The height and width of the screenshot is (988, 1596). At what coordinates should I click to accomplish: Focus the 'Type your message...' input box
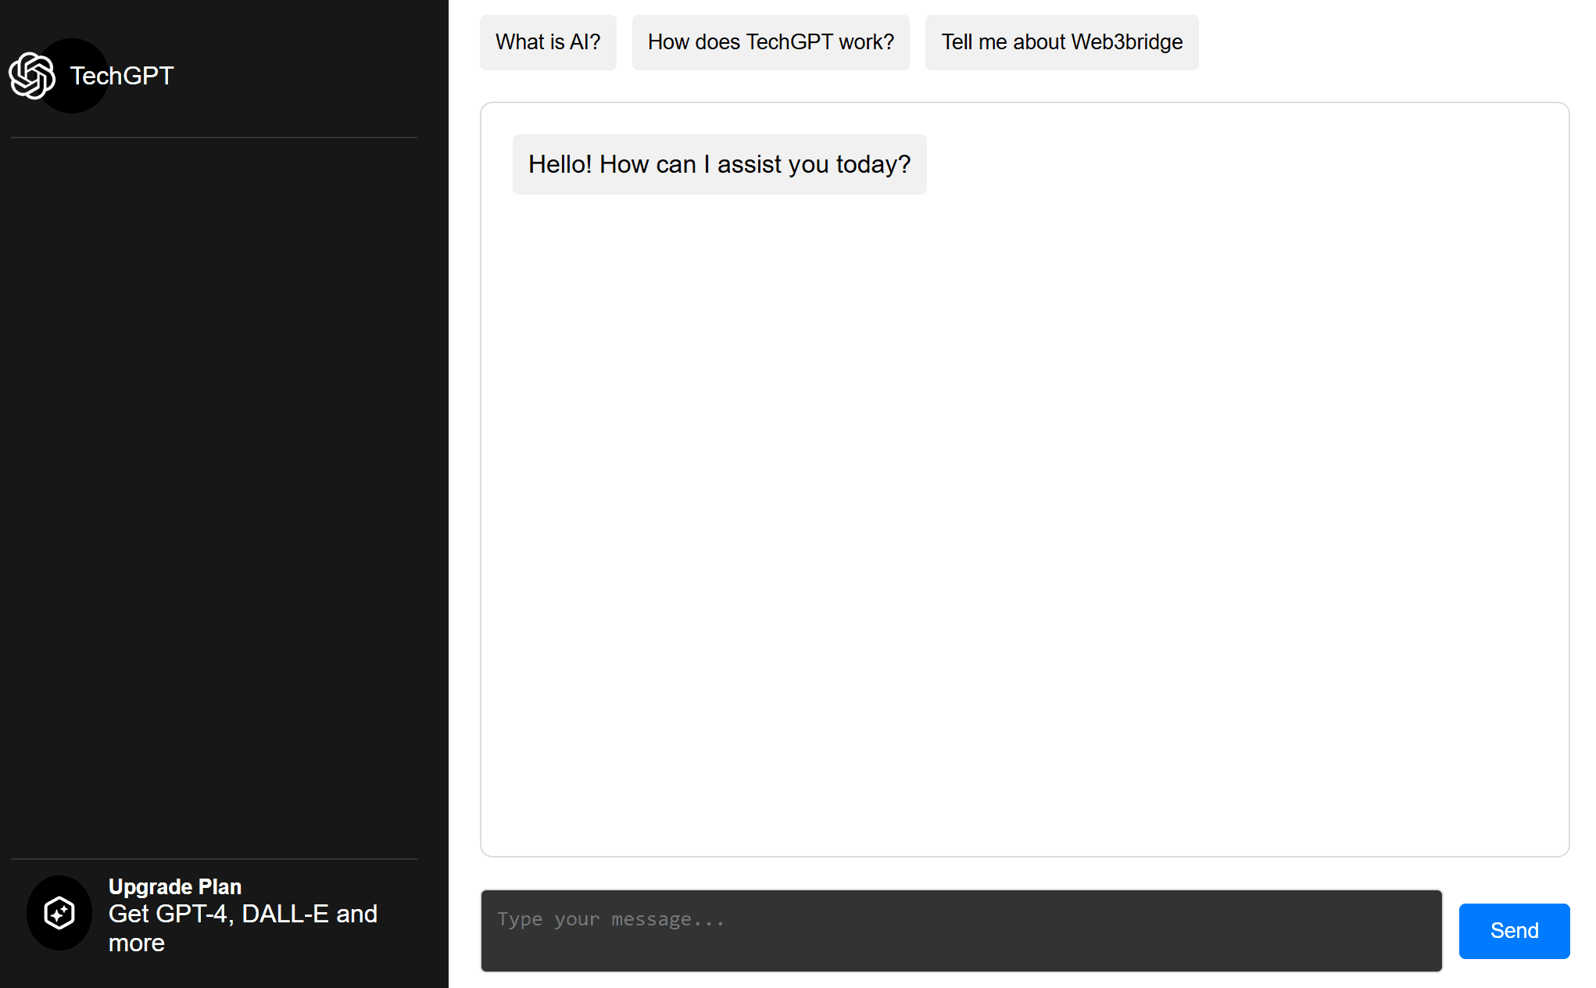point(961,931)
